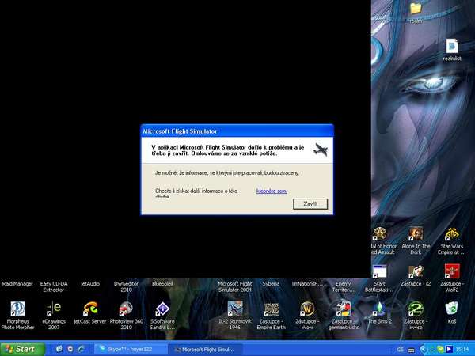Viewport: 475px width, 356px height.
Task: Open Koš recycle bin icon
Action: pos(451,309)
